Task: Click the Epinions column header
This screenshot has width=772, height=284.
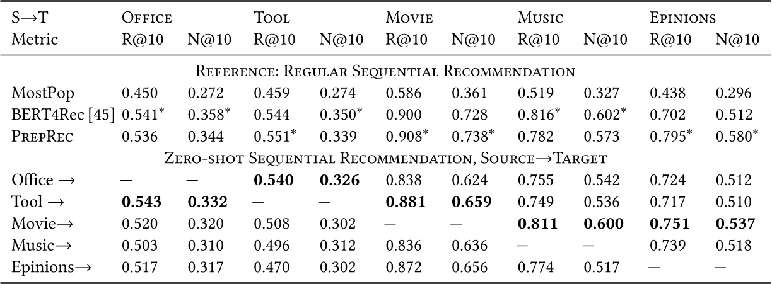Action: [x=683, y=19]
